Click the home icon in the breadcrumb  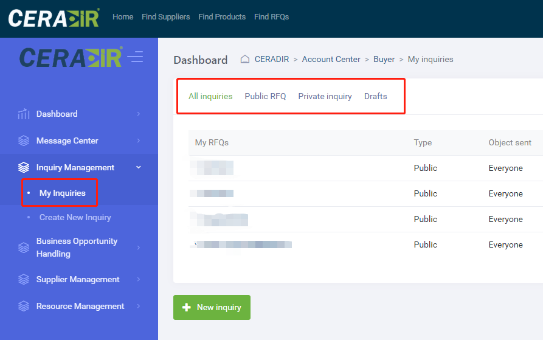(245, 59)
